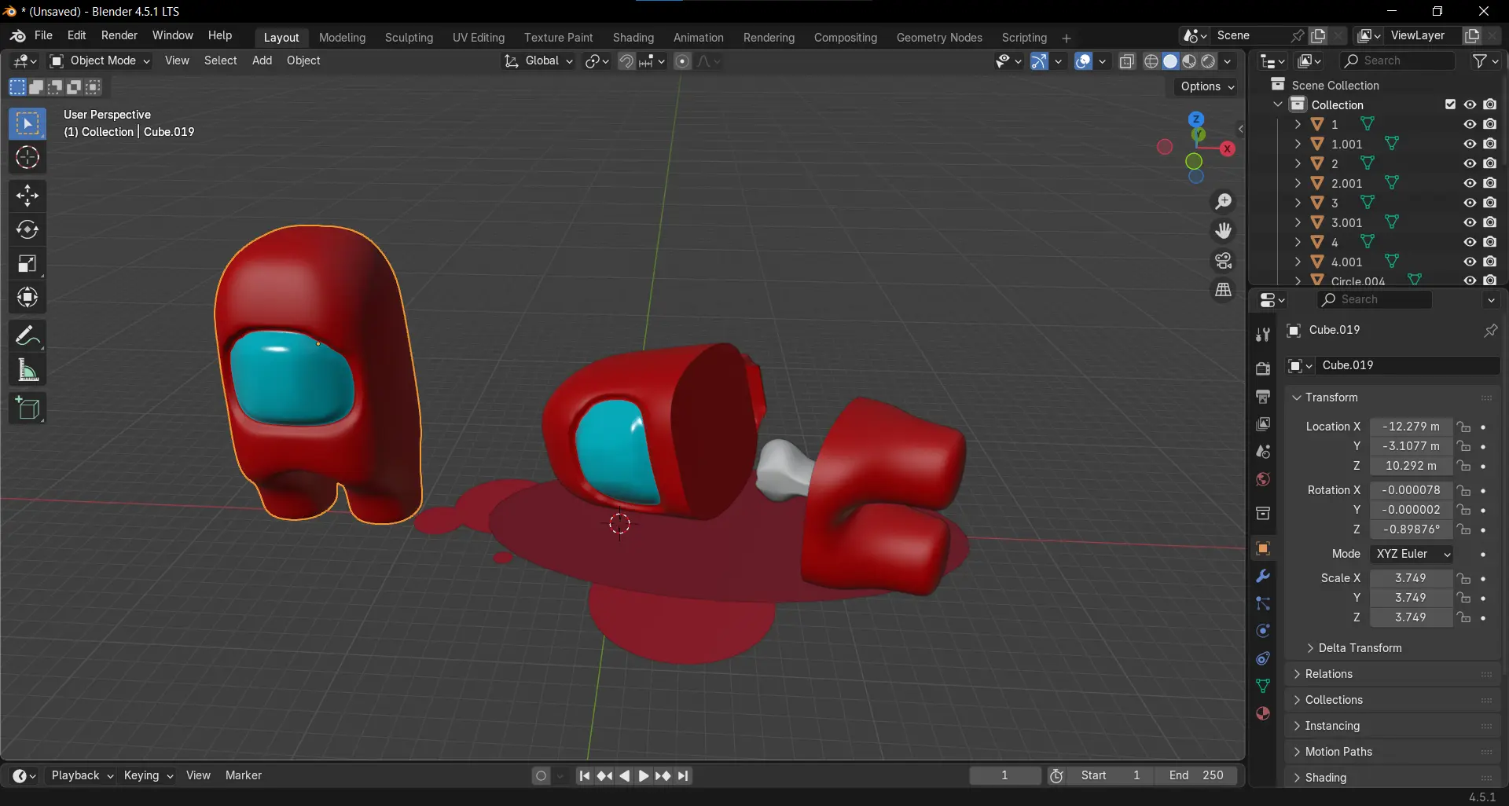Screen dimensions: 1509x806
Task: Click the Scale X value slider
Action: [1411, 578]
